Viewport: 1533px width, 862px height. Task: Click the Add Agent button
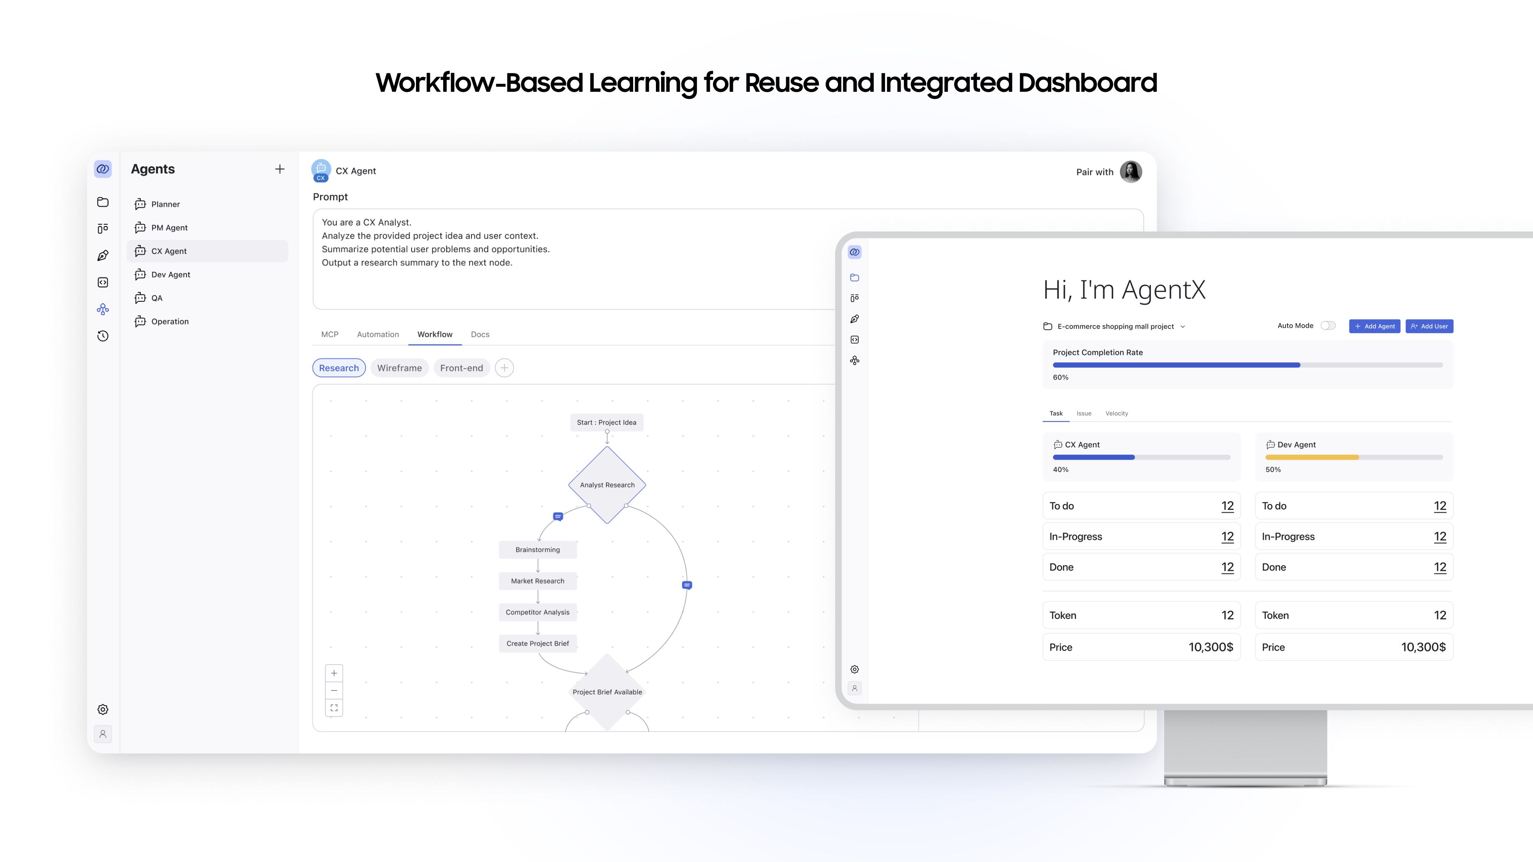click(1374, 326)
